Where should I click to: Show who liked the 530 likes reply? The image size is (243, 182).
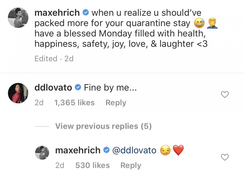tap(92, 165)
